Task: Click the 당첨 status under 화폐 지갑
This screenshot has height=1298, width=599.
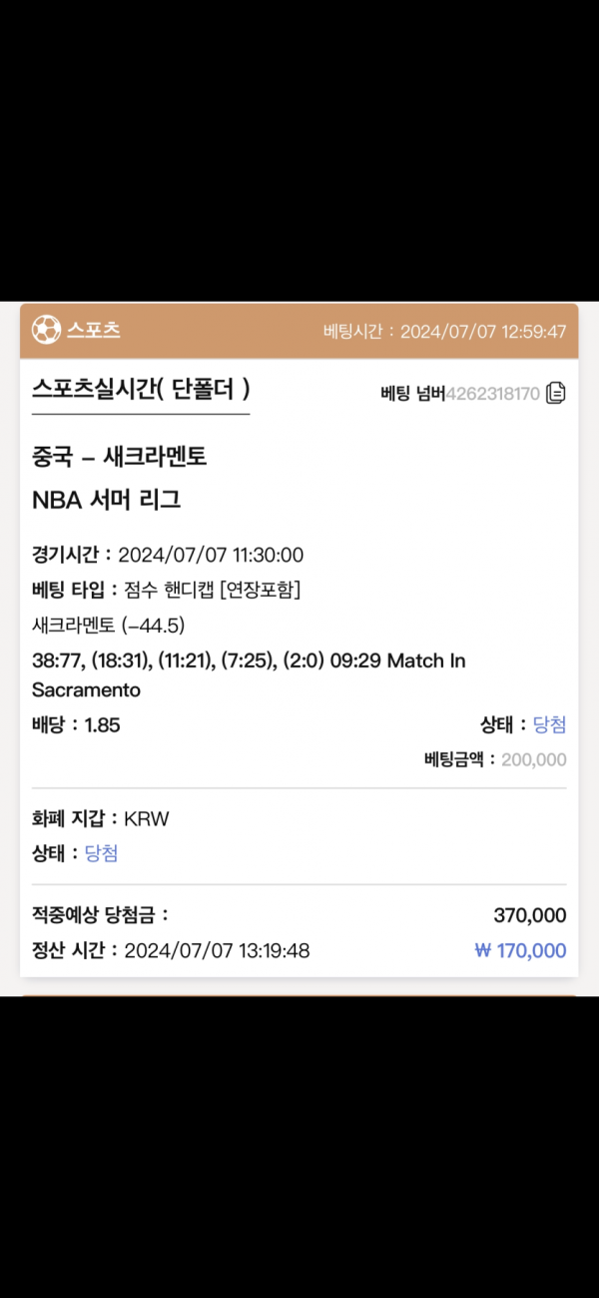Action: click(x=102, y=853)
